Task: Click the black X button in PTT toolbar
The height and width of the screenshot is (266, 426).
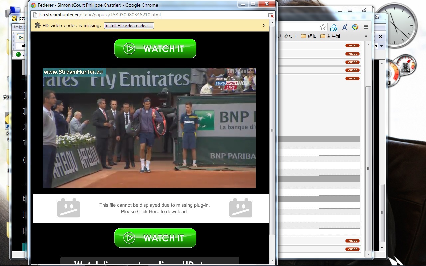Action: [x=380, y=36]
